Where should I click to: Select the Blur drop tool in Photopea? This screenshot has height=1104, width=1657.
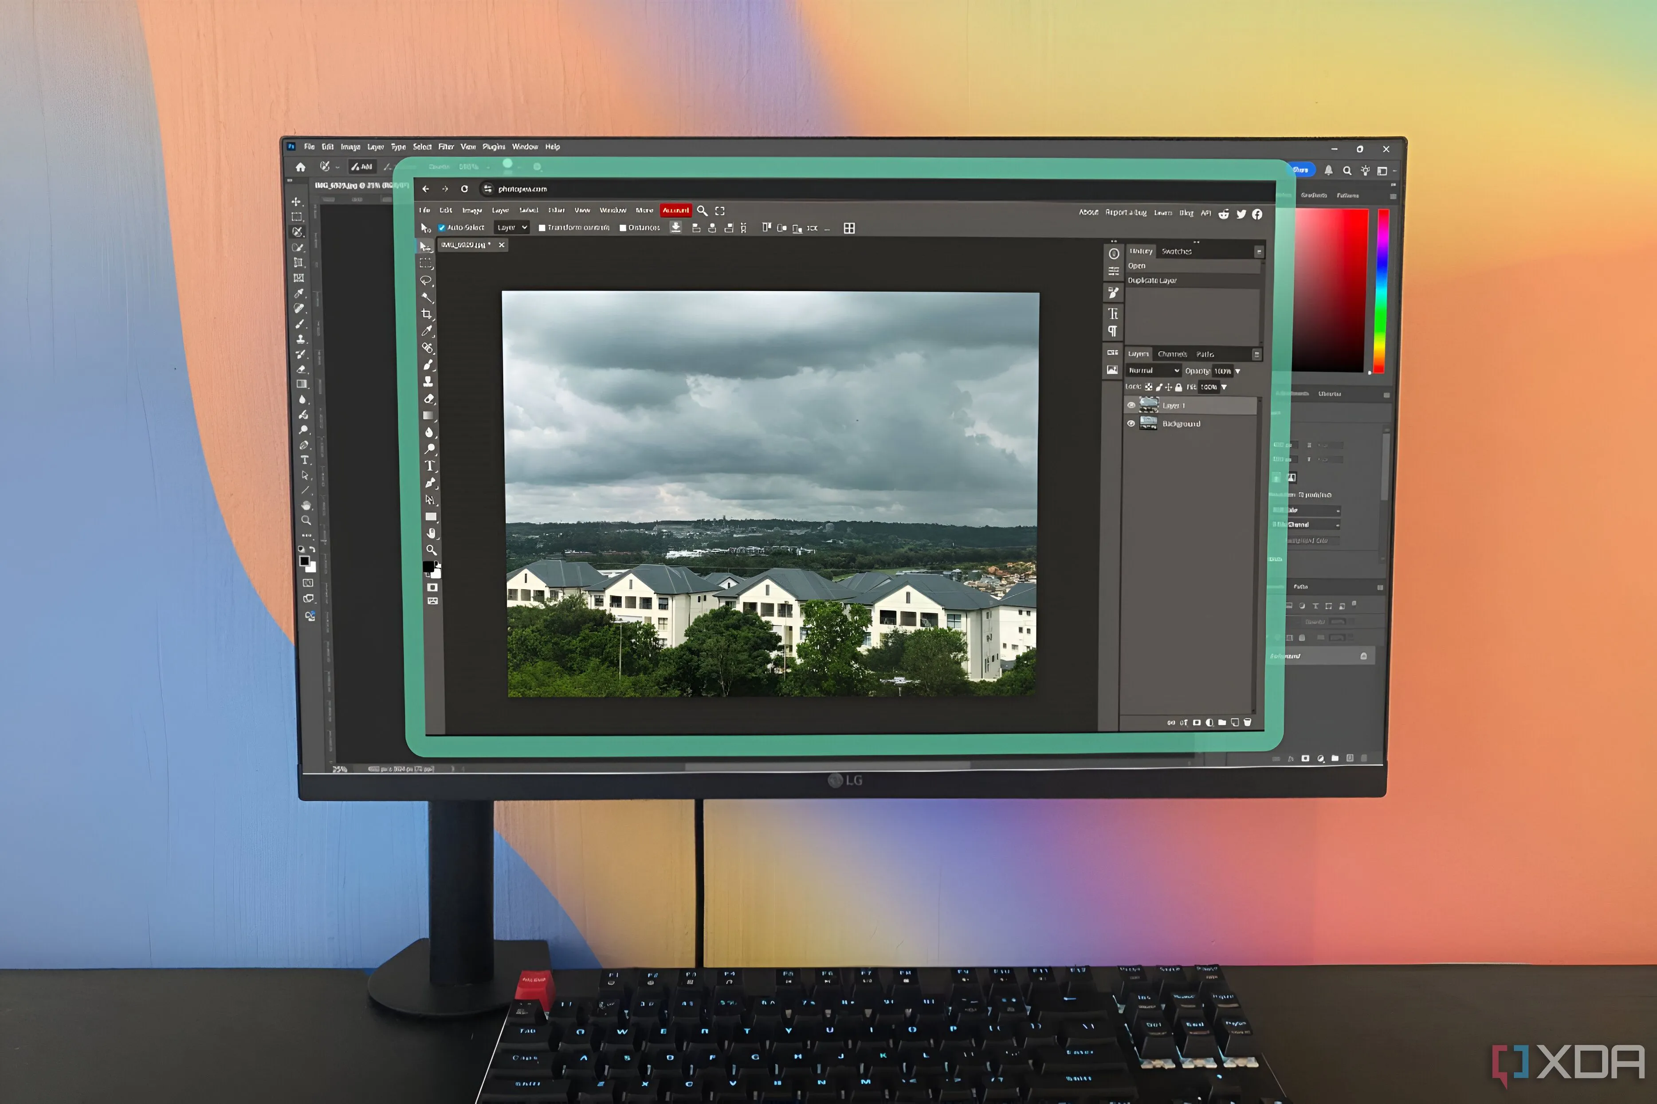[x=429, y=432]
